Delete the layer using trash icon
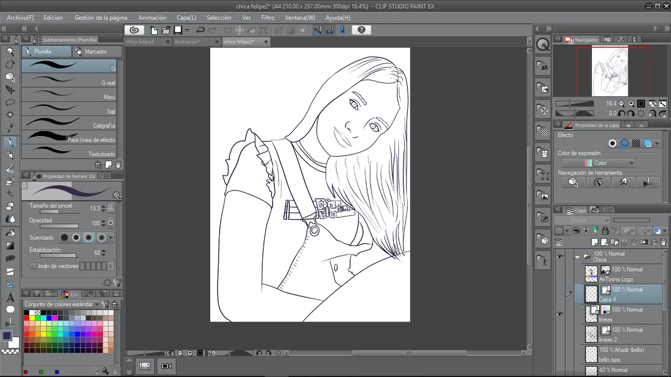Viewport: 671px width, 377px height. [663, 242]
